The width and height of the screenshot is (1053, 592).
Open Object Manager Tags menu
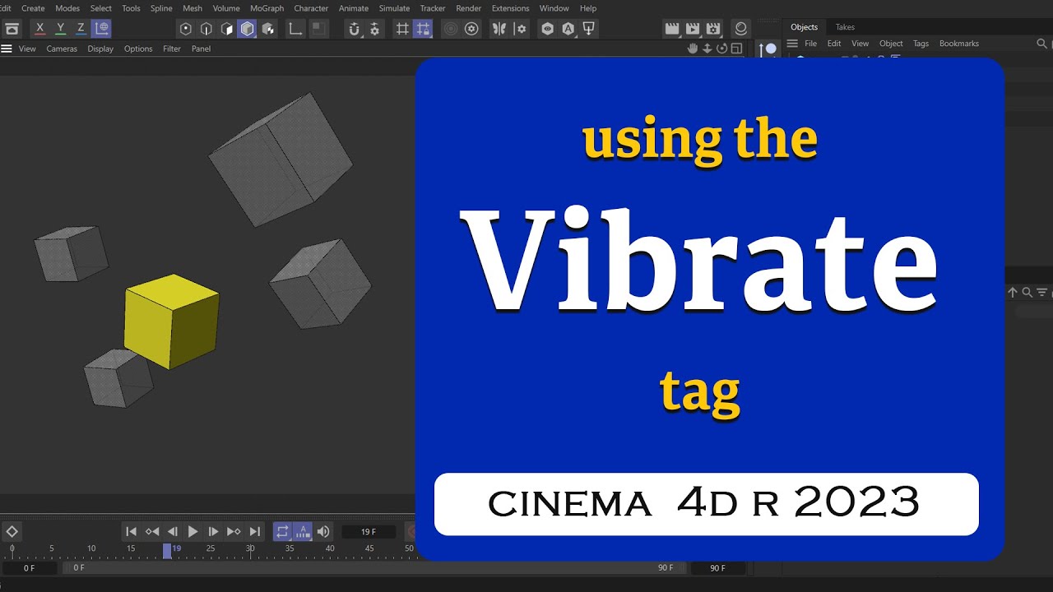point(921,44)
